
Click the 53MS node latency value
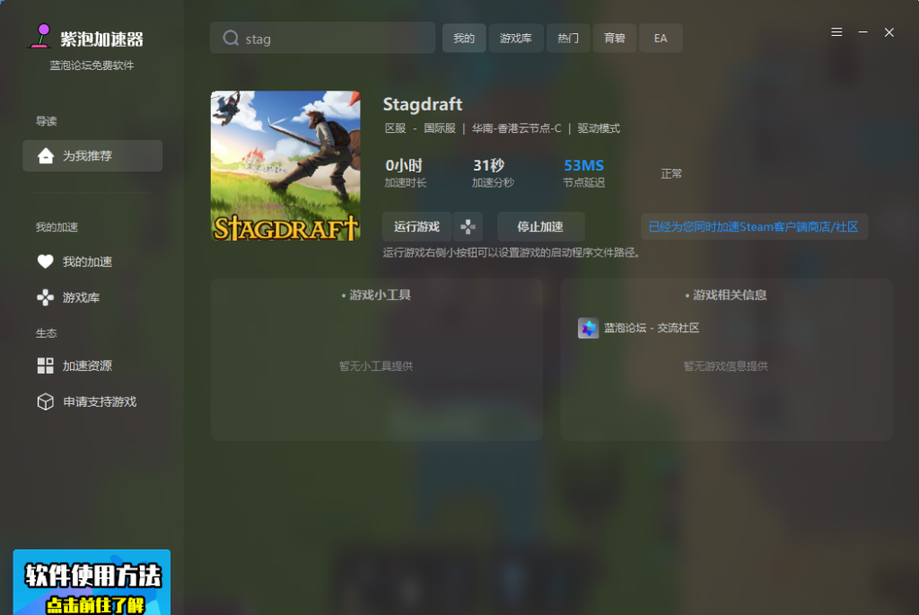point(583,165)
